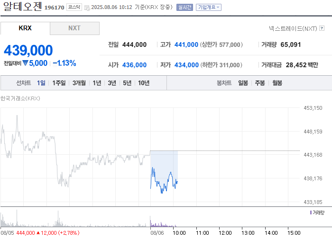
Task: Click the low price 434,000
Action: coord(186,65)
